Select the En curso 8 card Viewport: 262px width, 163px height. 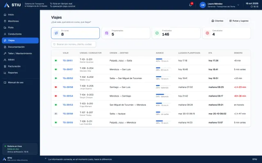tap(75, 33)
